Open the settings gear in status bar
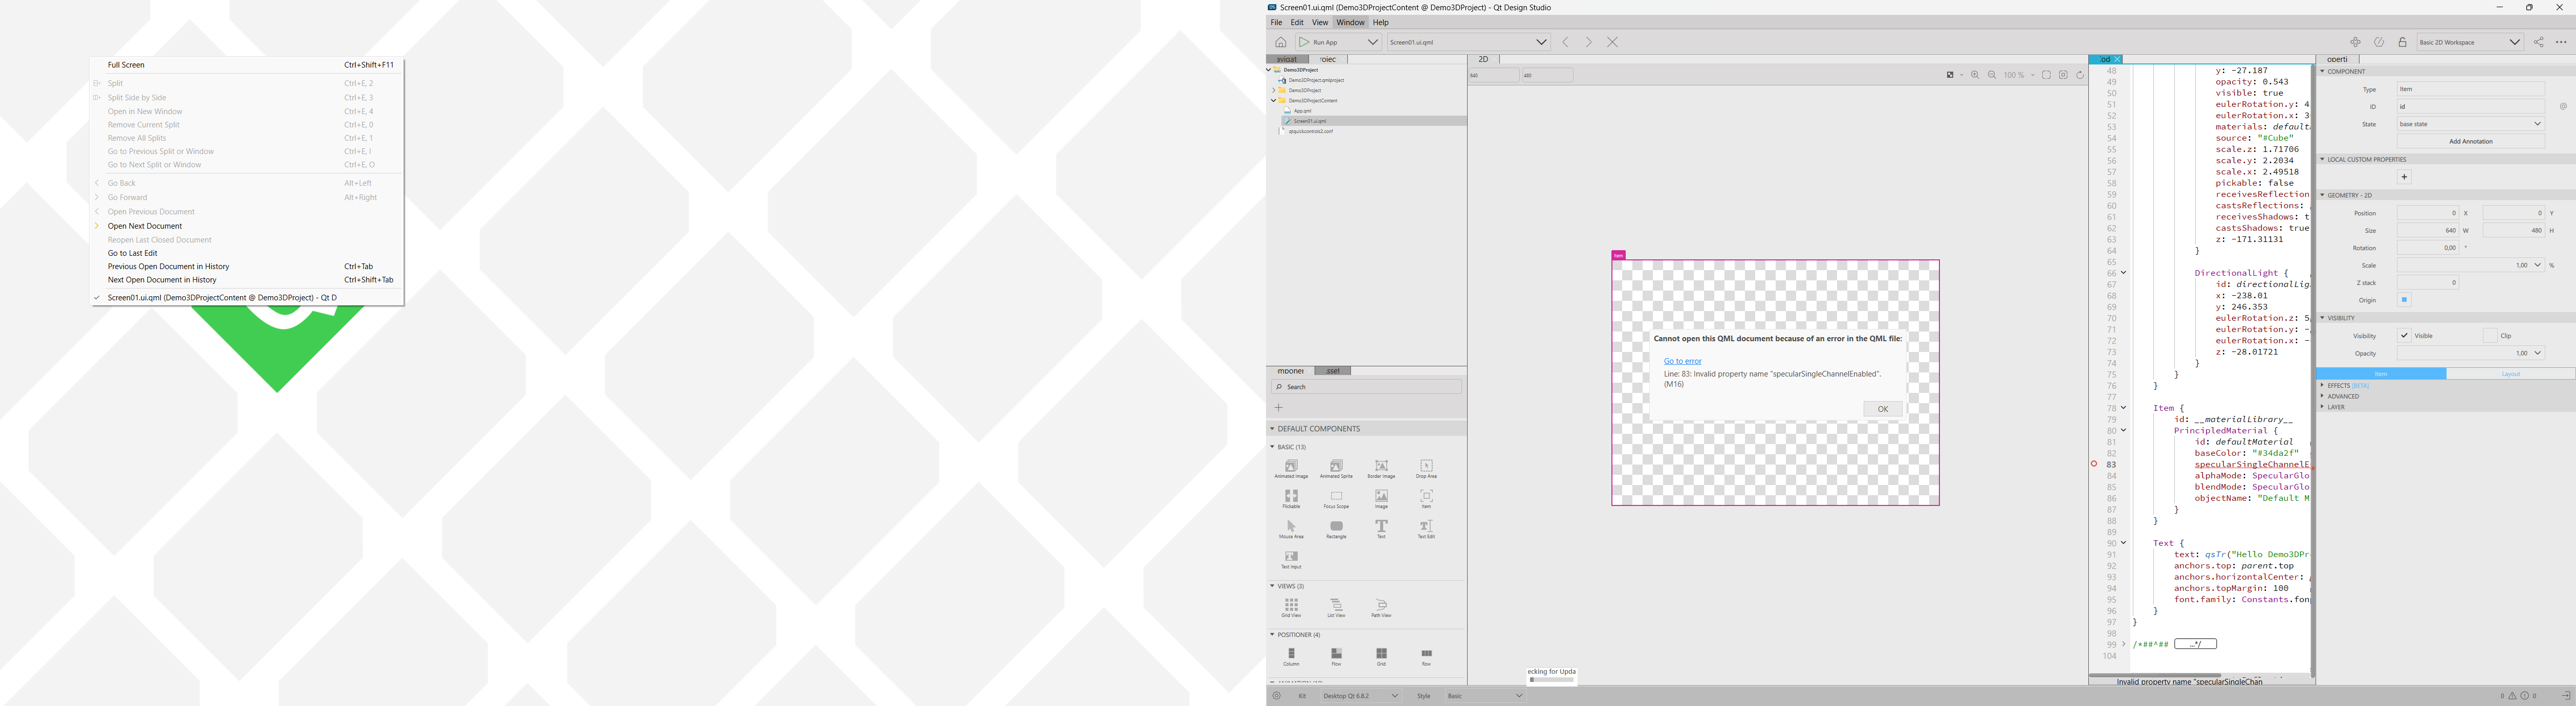 point(1276,696)
